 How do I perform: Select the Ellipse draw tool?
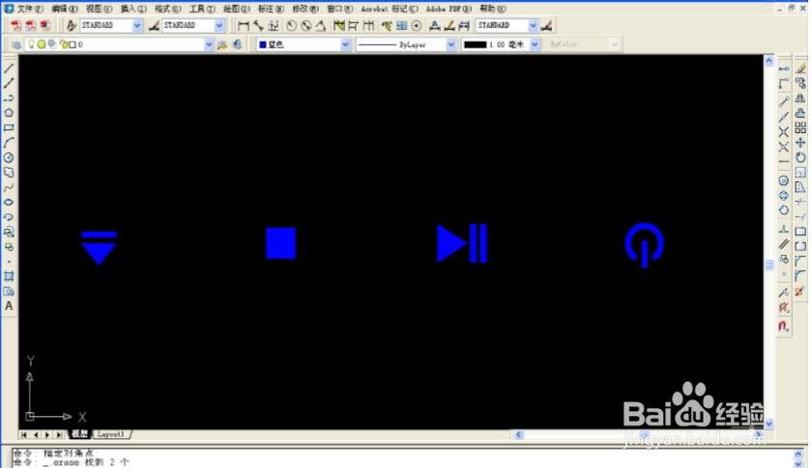[9, 203]
